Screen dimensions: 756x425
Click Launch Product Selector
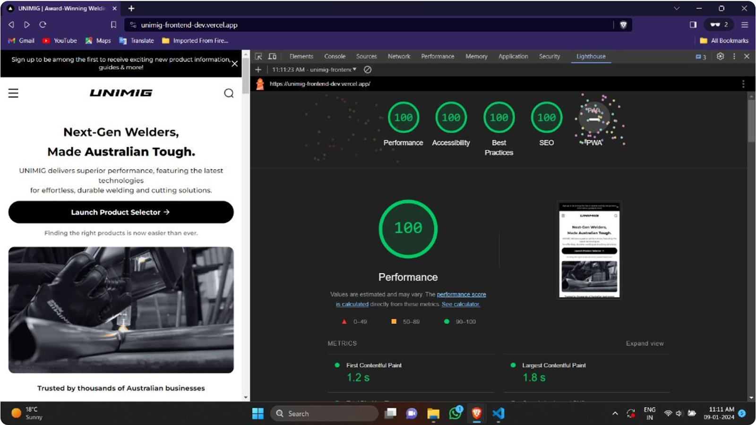[x=120, y=212]
